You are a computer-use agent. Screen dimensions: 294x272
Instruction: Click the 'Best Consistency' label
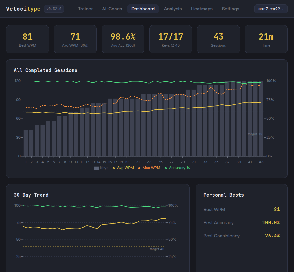pos(221,236)
